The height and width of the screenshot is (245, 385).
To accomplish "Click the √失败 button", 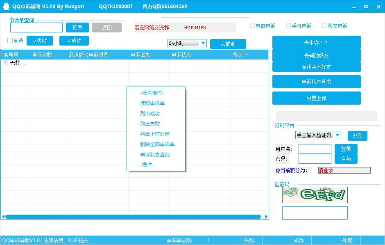I will tap(40, 41).
